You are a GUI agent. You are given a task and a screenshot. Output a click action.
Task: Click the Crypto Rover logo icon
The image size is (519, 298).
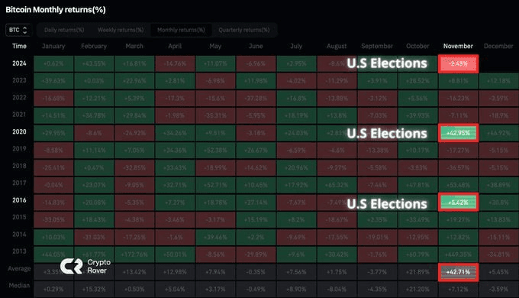pyautogui.click(x=71, y=266)
